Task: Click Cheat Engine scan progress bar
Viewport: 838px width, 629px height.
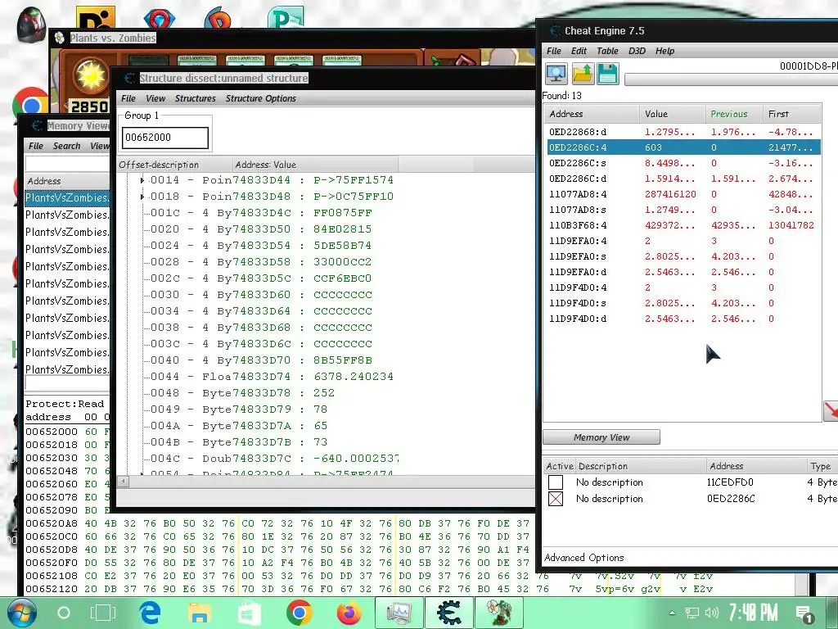Action: 731,79
